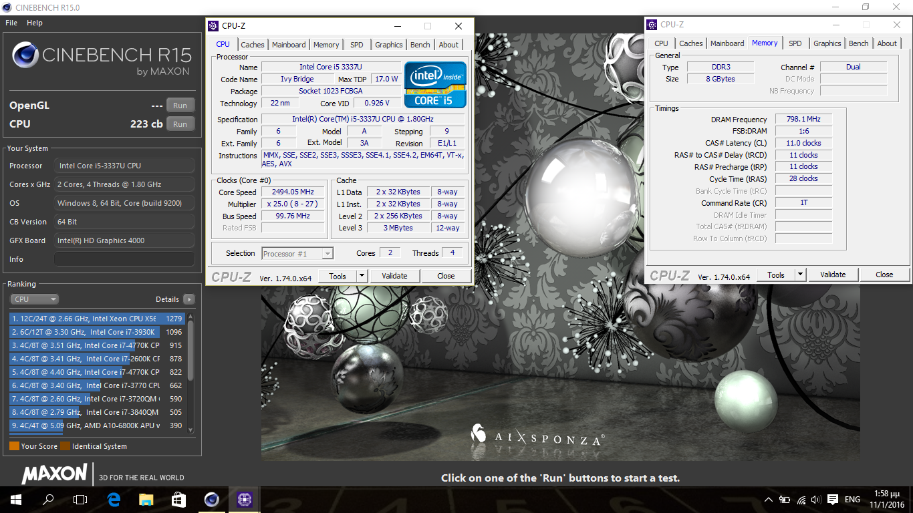The image size is (913, 513).
Task: Open volume control in system tray
Action: click(x=815, y=500)
